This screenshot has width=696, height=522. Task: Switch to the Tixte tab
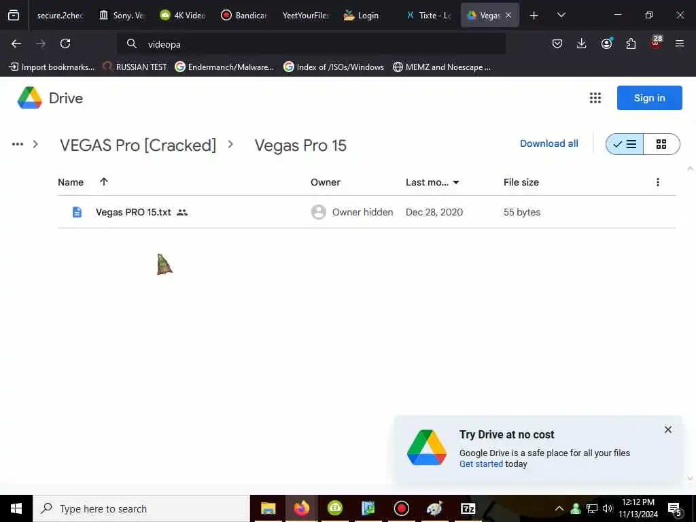428,16
